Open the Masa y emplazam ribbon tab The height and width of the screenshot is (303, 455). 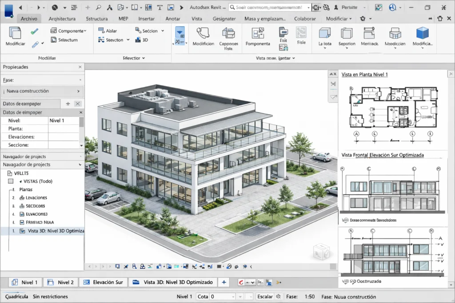(264, 19)
